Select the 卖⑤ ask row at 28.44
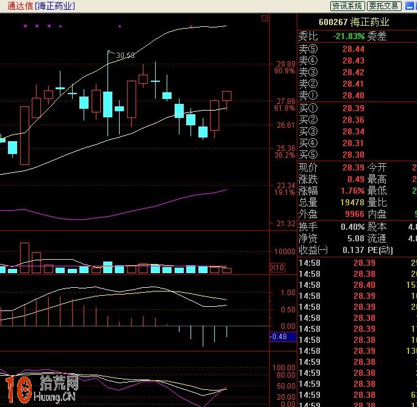 point(357,49)
